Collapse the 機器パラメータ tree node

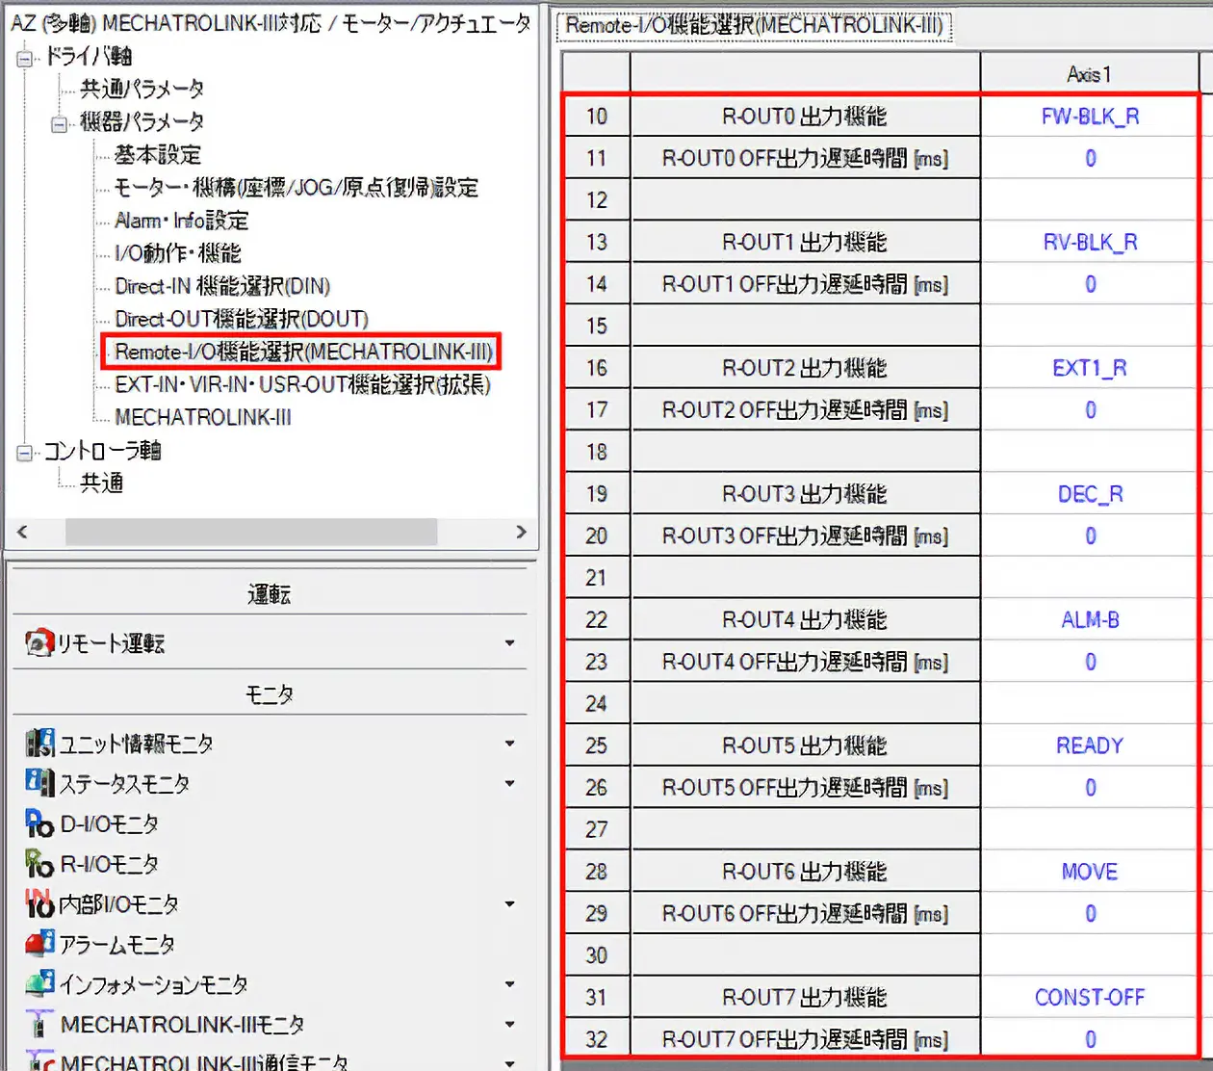point(60,123)
